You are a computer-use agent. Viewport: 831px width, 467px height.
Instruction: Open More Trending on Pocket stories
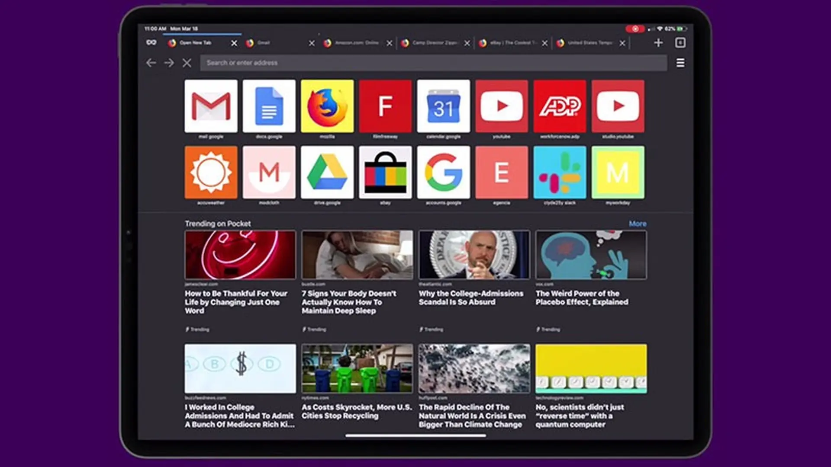point(638,224)
